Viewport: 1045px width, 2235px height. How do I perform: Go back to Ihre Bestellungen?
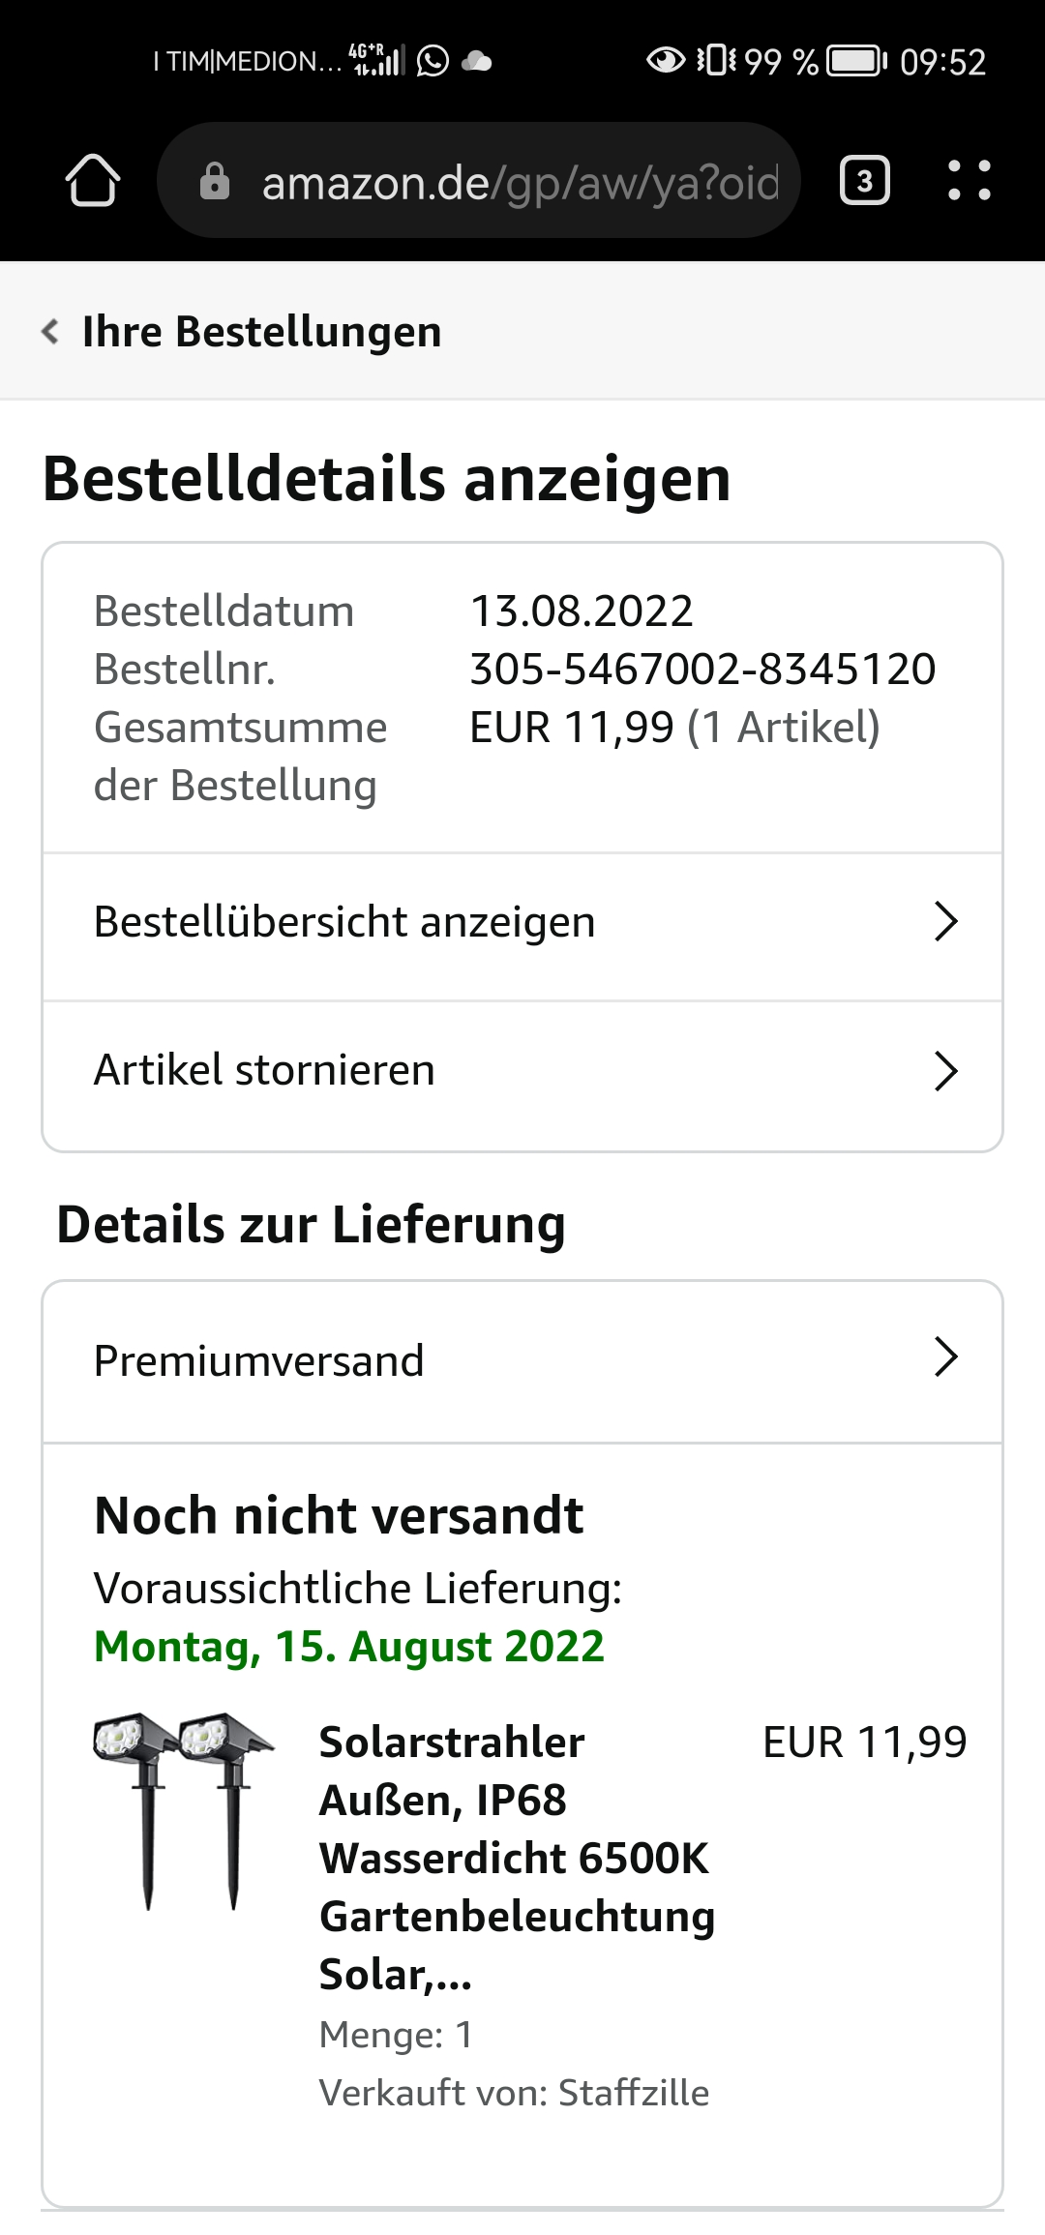(x=261, y=332)
